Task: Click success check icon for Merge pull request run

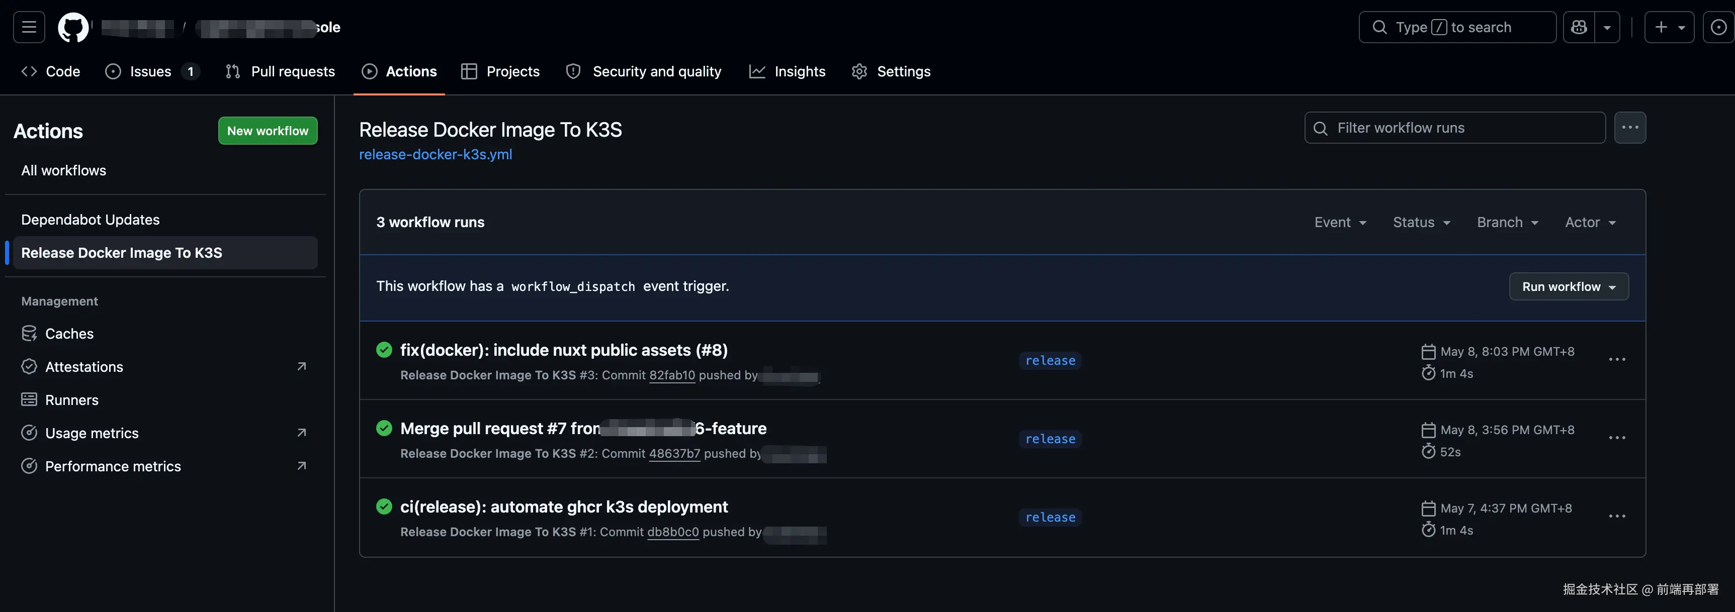Action: pos(384,428)
